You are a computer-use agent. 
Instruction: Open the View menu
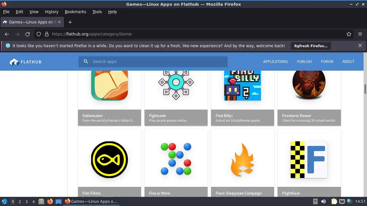pyautogui.click(x=34, y=12)
